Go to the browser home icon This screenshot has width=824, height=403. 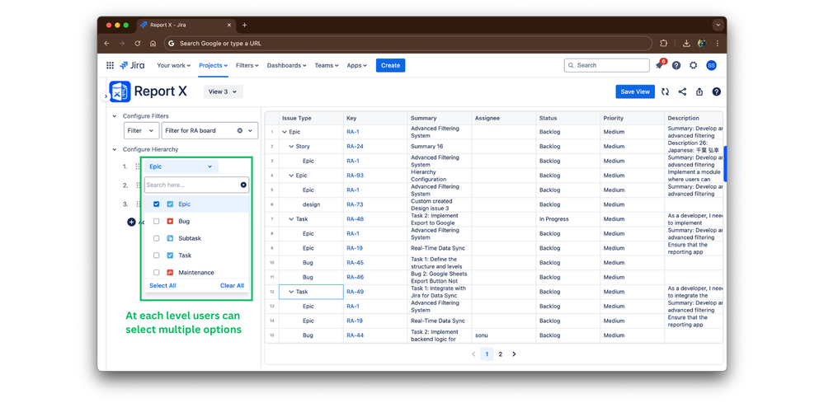[153, 44]
